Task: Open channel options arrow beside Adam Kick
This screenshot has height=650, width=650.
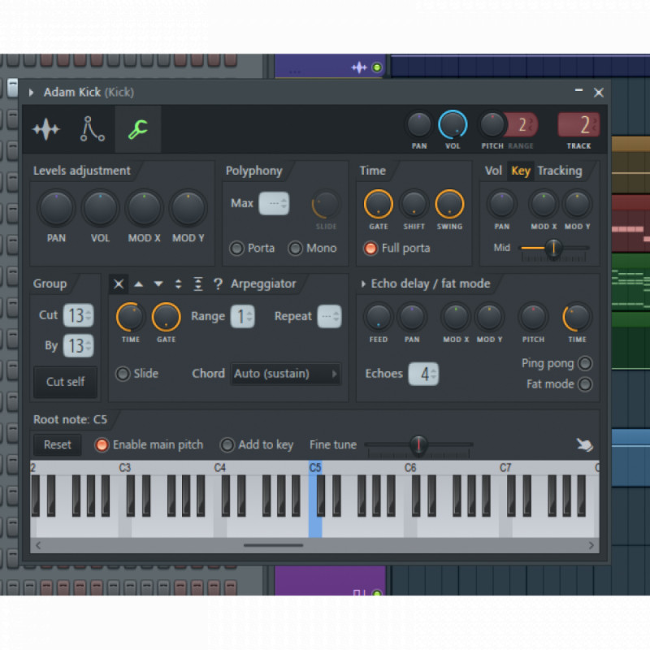Action: [x=31, y=93]
